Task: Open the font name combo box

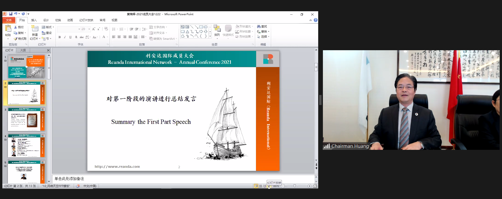Action: 69,29
